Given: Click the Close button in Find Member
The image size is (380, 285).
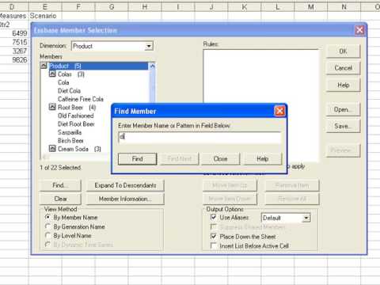Looking at the screenshot, I should (x=220, y=159).
